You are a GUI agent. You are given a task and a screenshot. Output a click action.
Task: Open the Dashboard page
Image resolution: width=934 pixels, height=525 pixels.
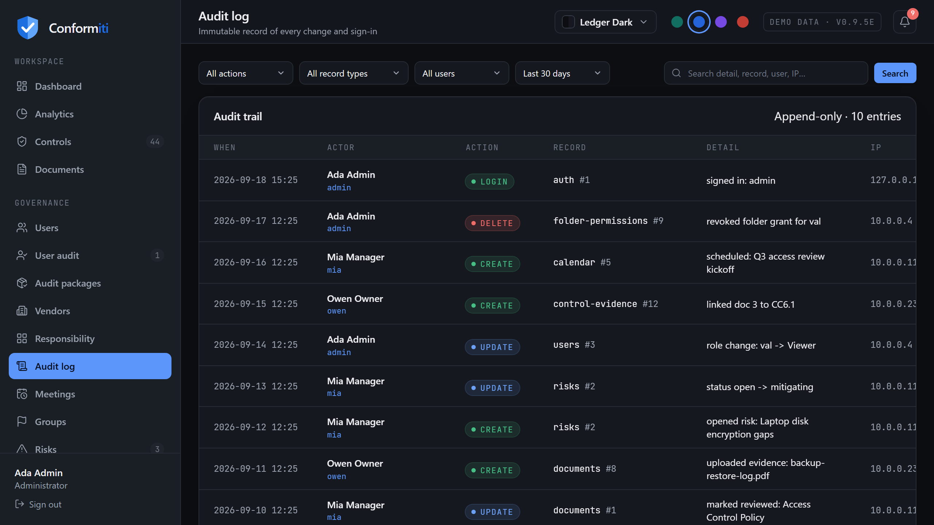tap(90, 86)
